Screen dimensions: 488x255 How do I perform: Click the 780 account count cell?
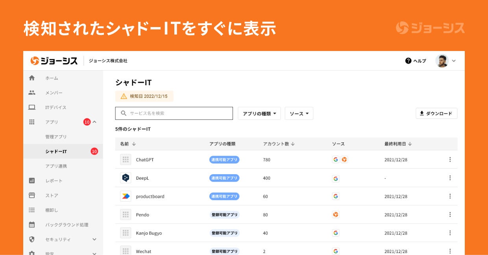[x=267, y=160]
